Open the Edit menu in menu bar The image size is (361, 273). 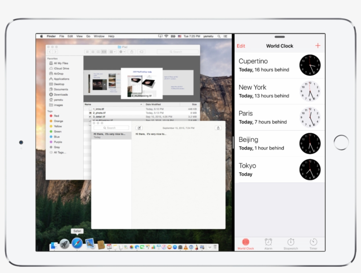coord(70,36)
